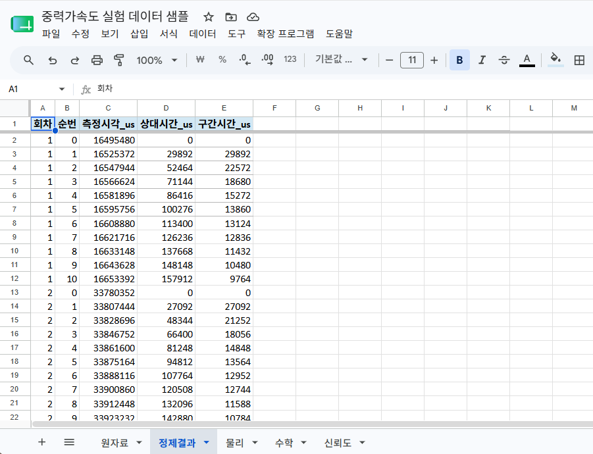
Task: Switch to the 물리 sheet tab
Action: tap(234, 443)
